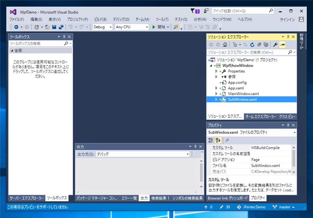The image size is (313, 218).
Task: Open the ヘルプ(H) menu
Action: point(245,19)
